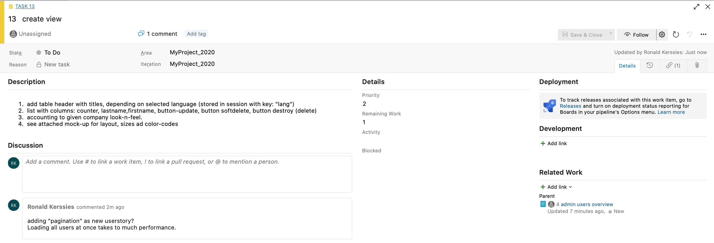Change the State field 'To Do'
The image size is (714, 243).
click(52, 52)
